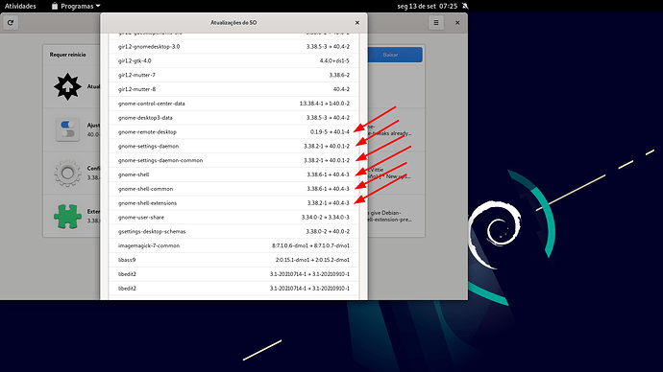This screenshot has width=663, height=372.
Task: Click the OS updates star icon
Action: point(67,86)
